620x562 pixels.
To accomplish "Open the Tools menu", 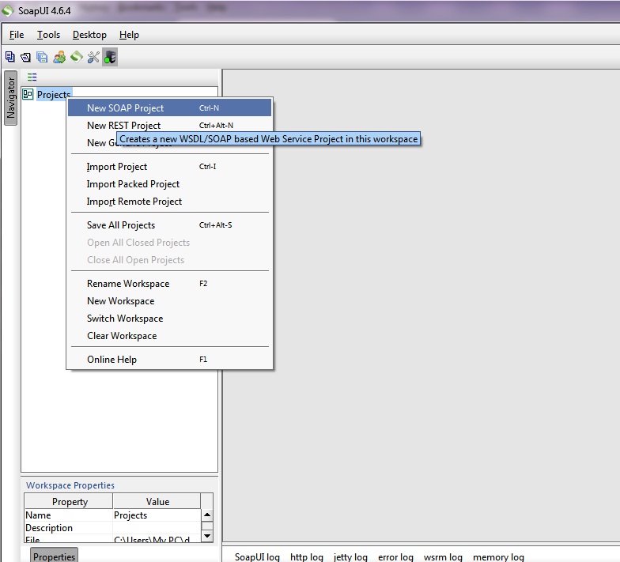I will point(48,35).
